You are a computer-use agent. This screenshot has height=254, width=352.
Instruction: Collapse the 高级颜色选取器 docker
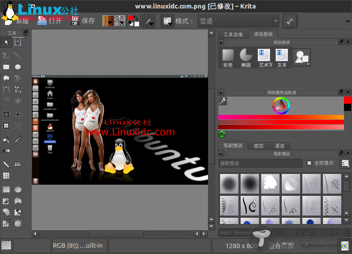point(221,92)
